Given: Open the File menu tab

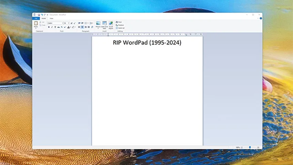Looking at the screenshot, I should click(36, 18).
